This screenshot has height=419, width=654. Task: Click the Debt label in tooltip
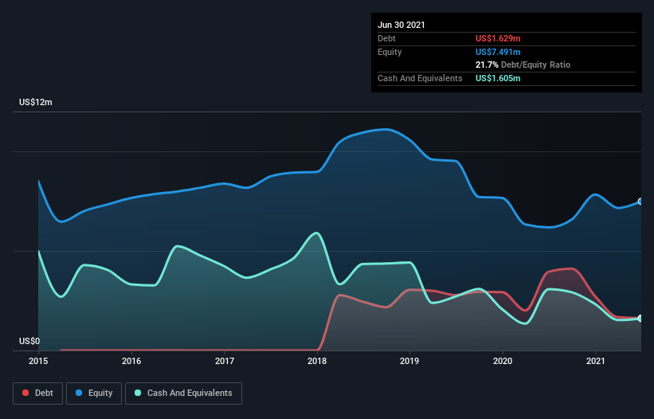pyautogui.click(x=386, y=38)
